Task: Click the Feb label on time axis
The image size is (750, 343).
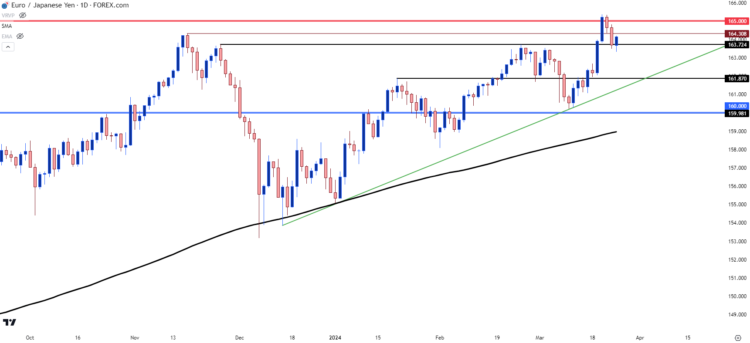Action: tap(440, 338)
